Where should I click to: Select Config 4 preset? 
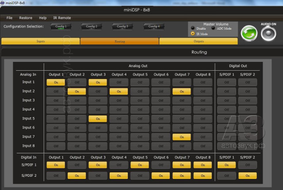click(154, 27)
